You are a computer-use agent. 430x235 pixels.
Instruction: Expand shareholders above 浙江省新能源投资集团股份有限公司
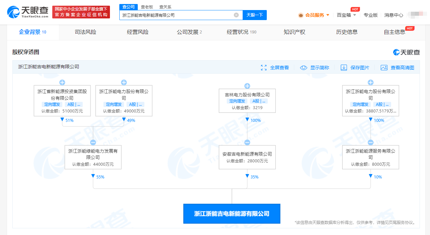point(62,82)
